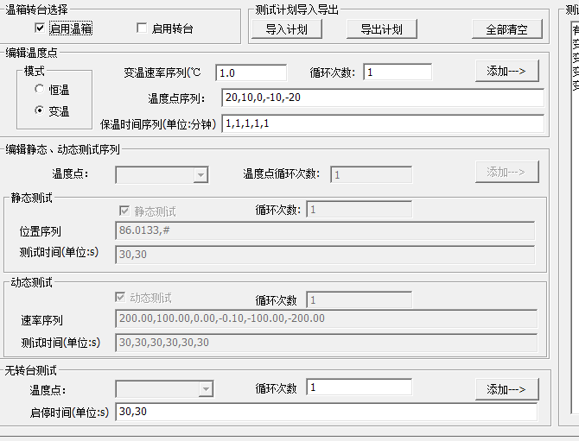579x441 pixels.
Task: Click 添加---> in the 编辑温度点 section
Action: pyautogui.click(x=507, y=71)
